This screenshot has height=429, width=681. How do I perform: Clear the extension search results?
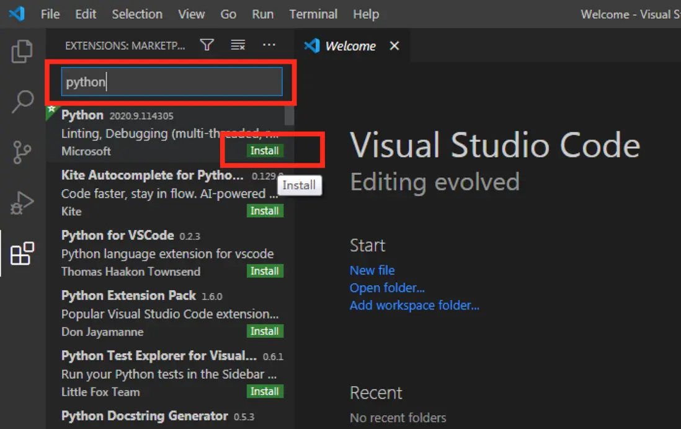coord(238,45)
